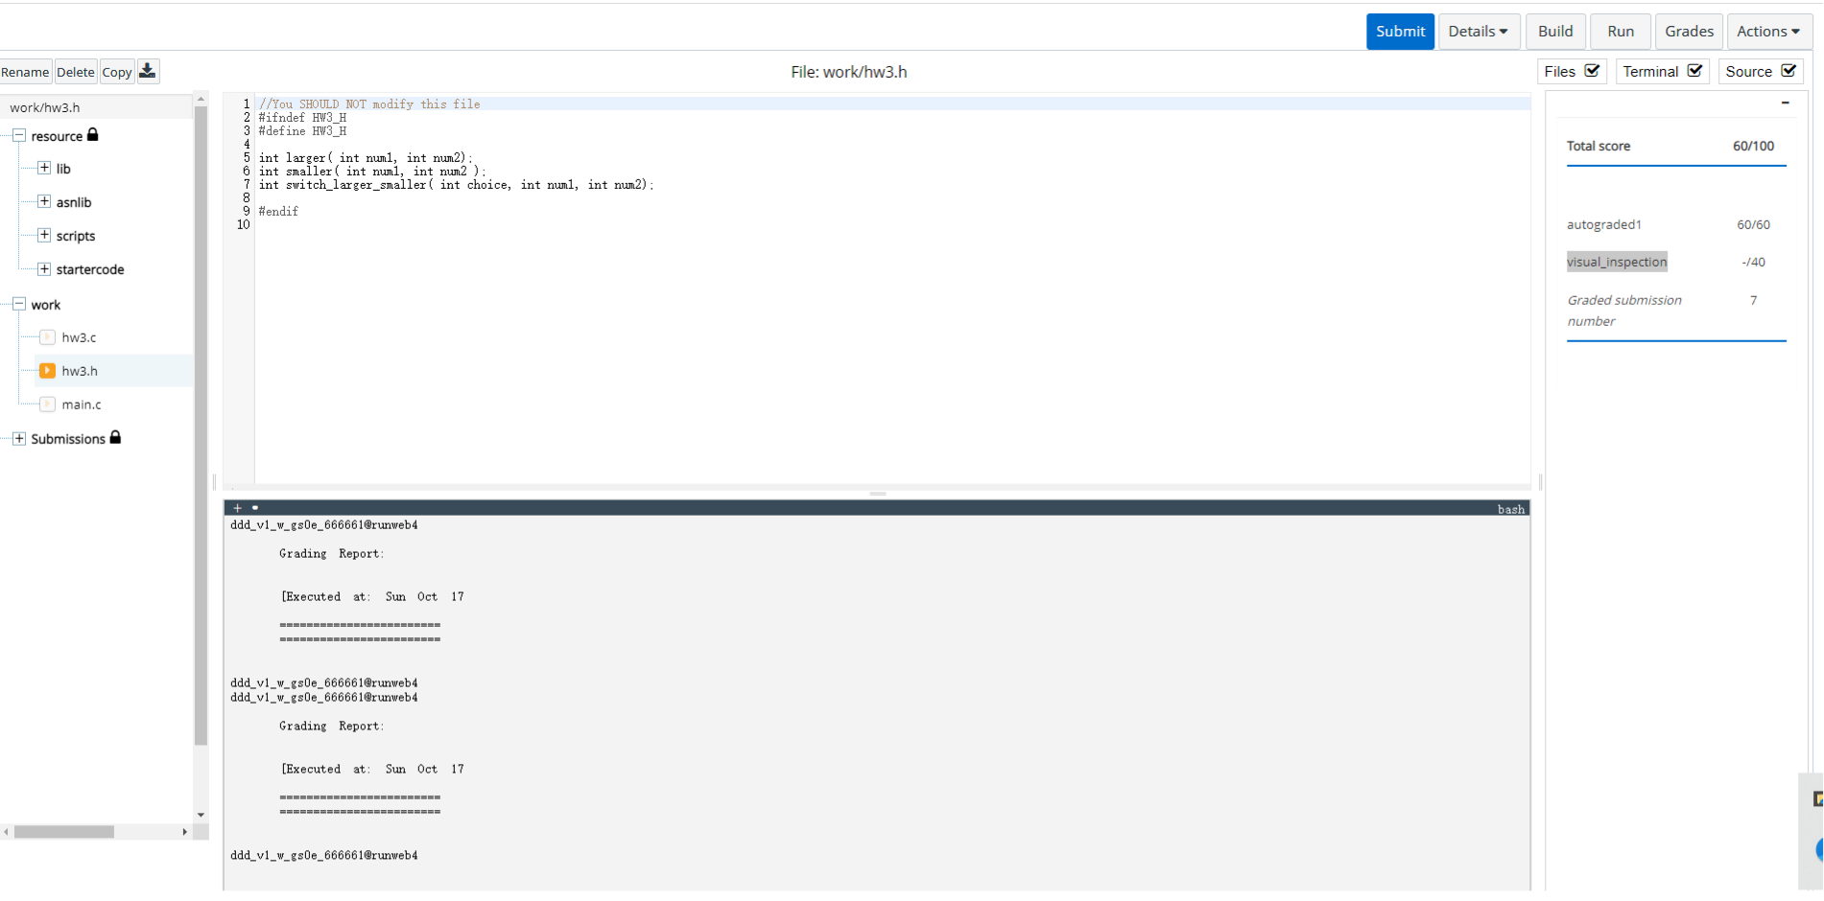The width and height of the screenshot is (1824, 901).
Task: Click the hw3.h file icon
Action: pyautogui.click(x=47, y=371)
